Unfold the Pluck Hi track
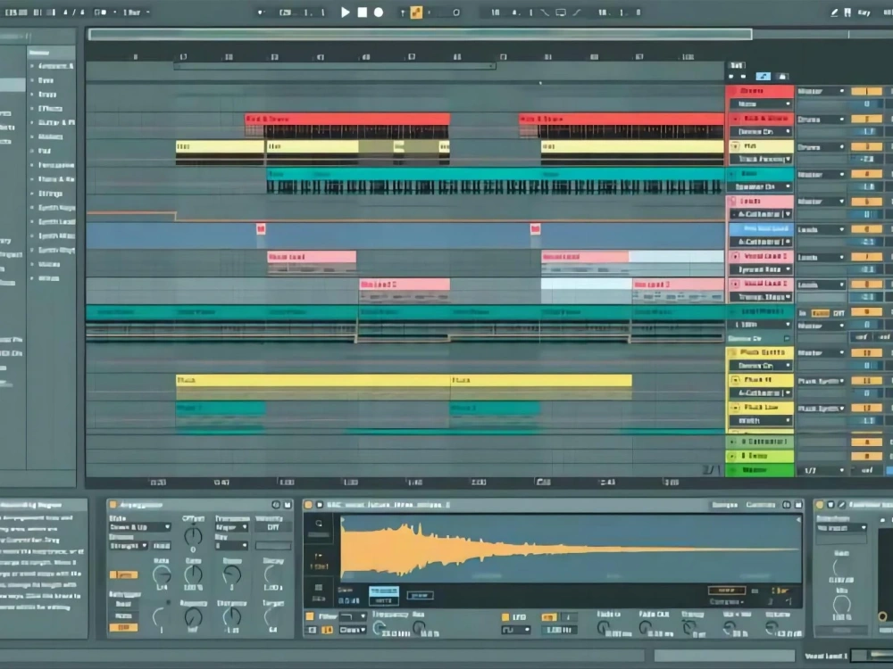Image resolution: width=893 pixels, height=669 pixels. pyautogui.click(x=735, y=379)
